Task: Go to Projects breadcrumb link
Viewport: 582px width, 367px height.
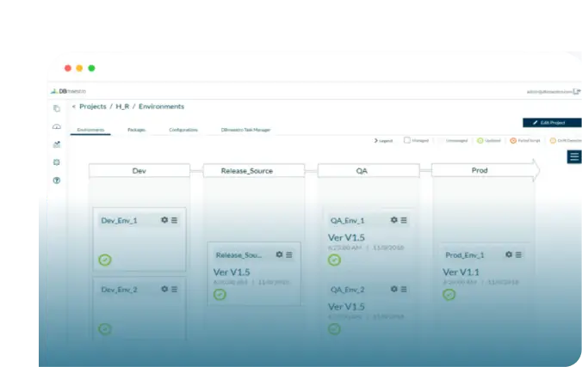Action: 93,107
